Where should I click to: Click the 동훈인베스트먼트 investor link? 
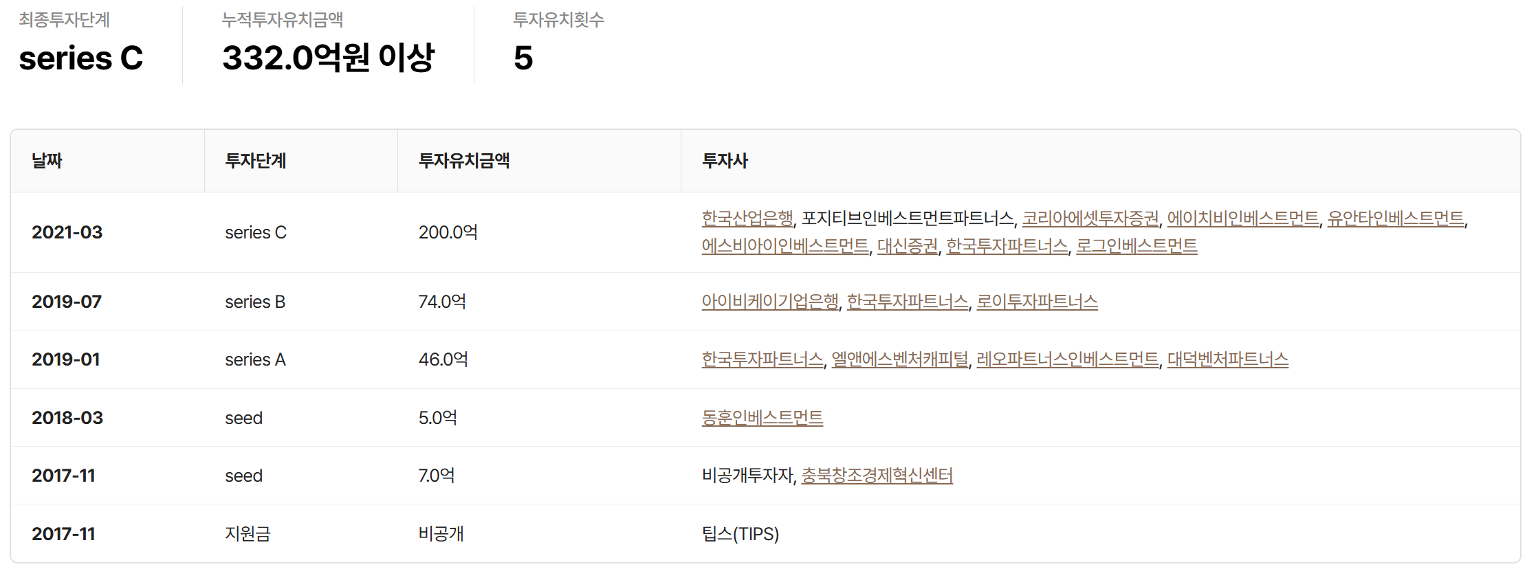coord(762,418)
